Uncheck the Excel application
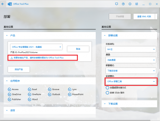Image resolution: width=160 pixels, height=121 pixels. [29, 89]
